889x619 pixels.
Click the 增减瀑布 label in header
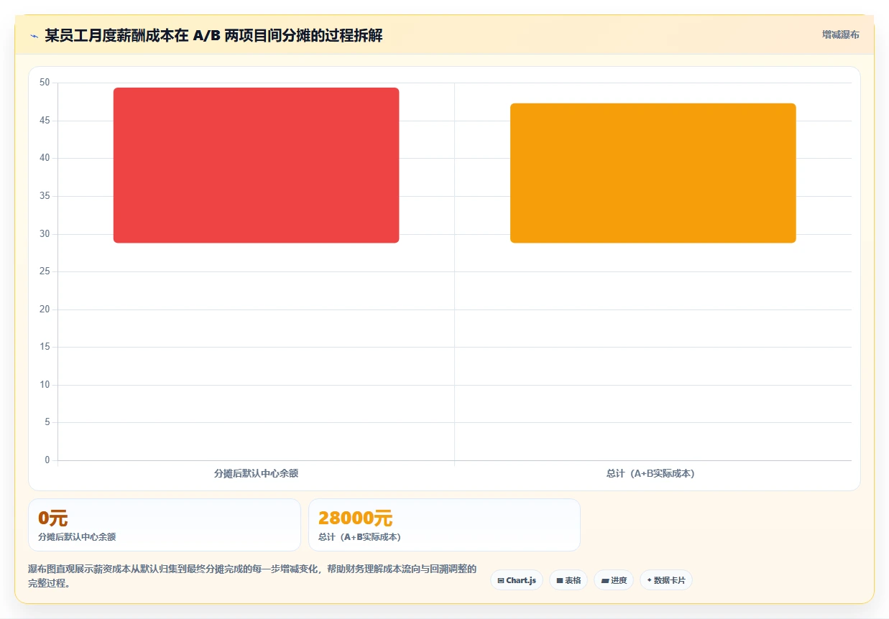pyautogui.click(x=840, y=34)
